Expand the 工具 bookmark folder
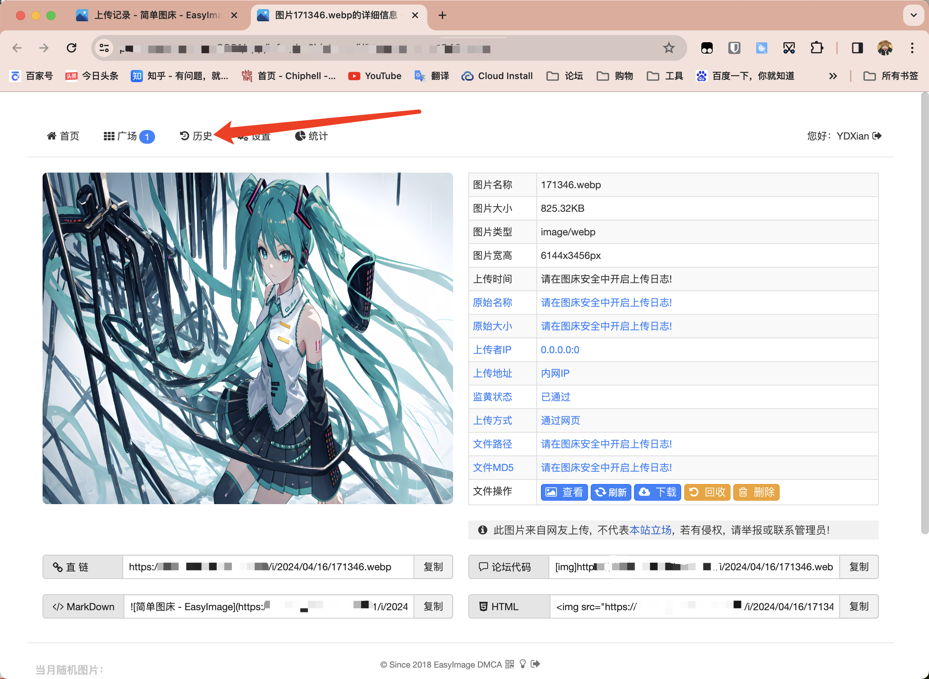929x679 pixels. coord(665,76)
